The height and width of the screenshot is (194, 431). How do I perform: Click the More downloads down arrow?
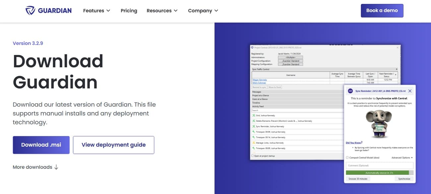56,167
